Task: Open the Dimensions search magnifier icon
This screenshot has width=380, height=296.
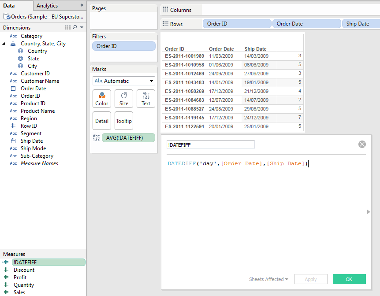Action: tap(75, 27)
